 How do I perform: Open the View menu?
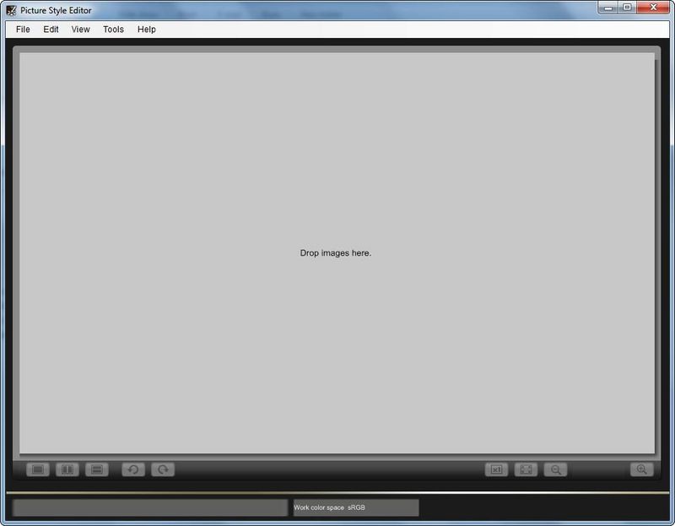(x=80, y=30)
